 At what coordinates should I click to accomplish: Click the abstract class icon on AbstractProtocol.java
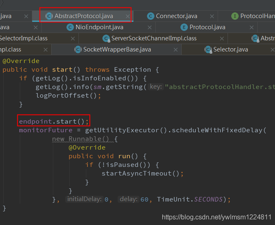(x=49, y=16)
